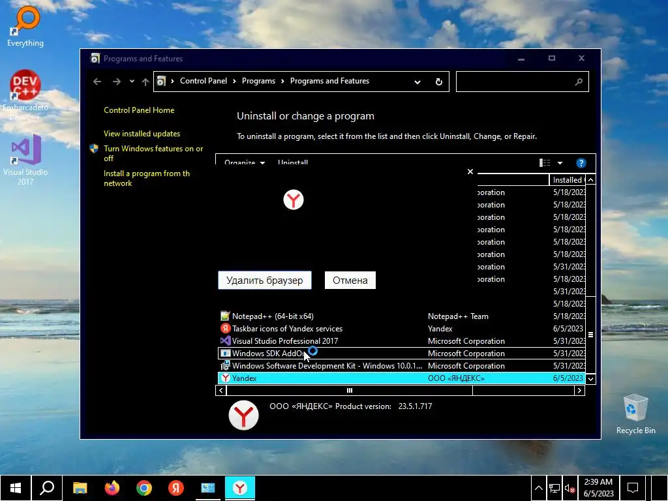This screenshot has width=668, height=501.
Task: Click the 6/5/2023 date for Taskbar icons
Action: (568, 329)
